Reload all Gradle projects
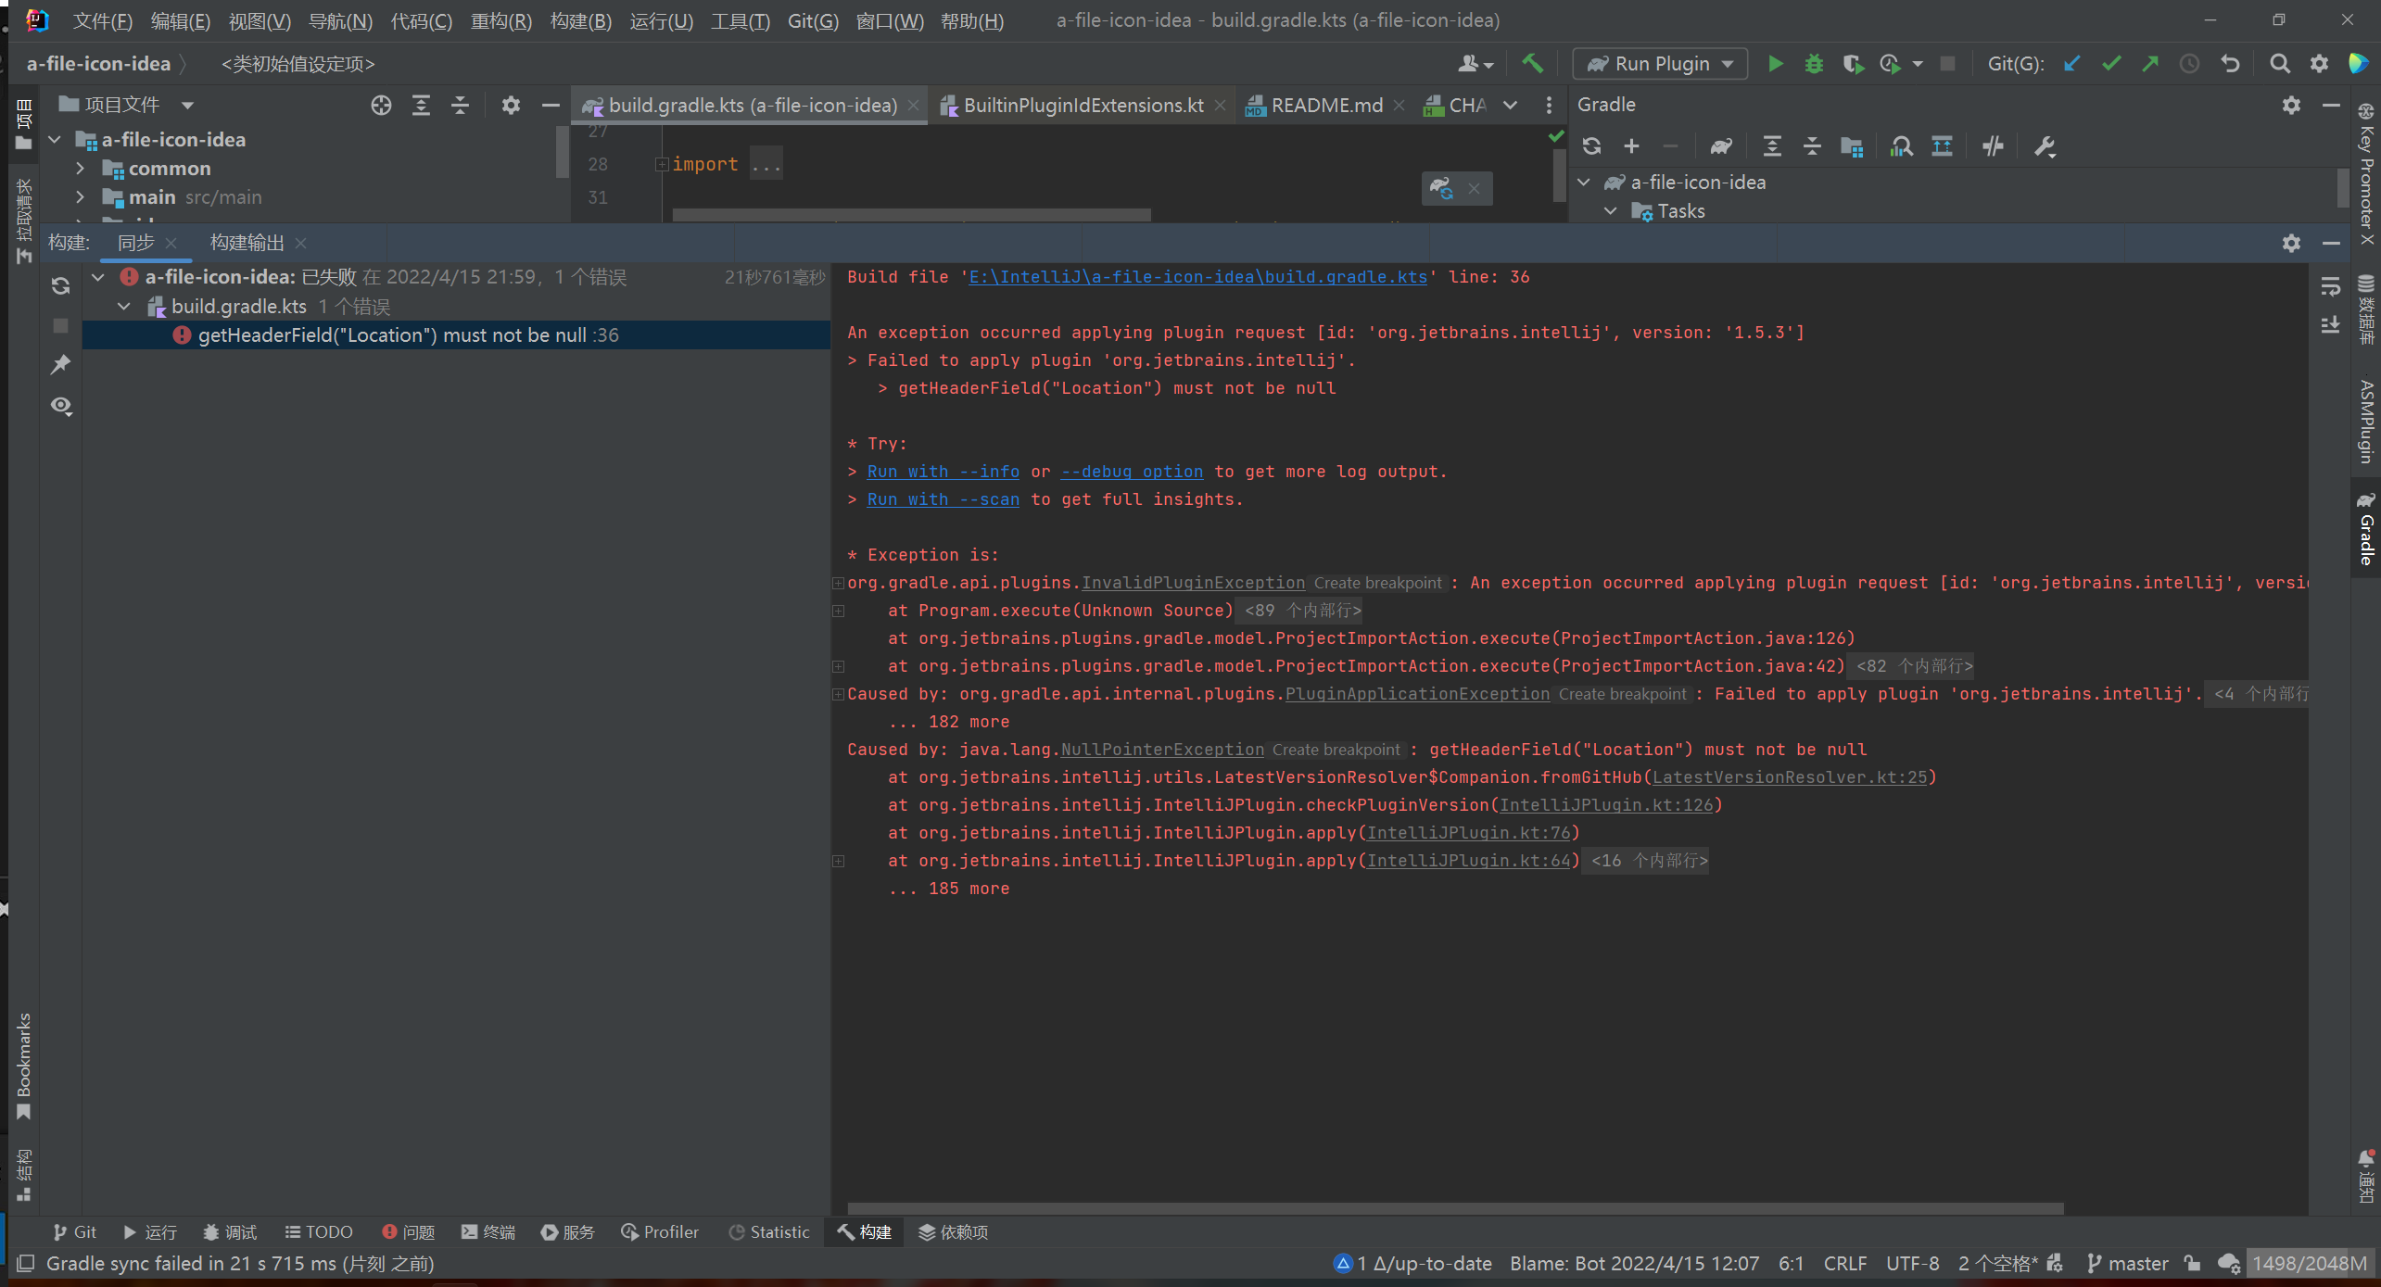 (x=1591, y=145)
